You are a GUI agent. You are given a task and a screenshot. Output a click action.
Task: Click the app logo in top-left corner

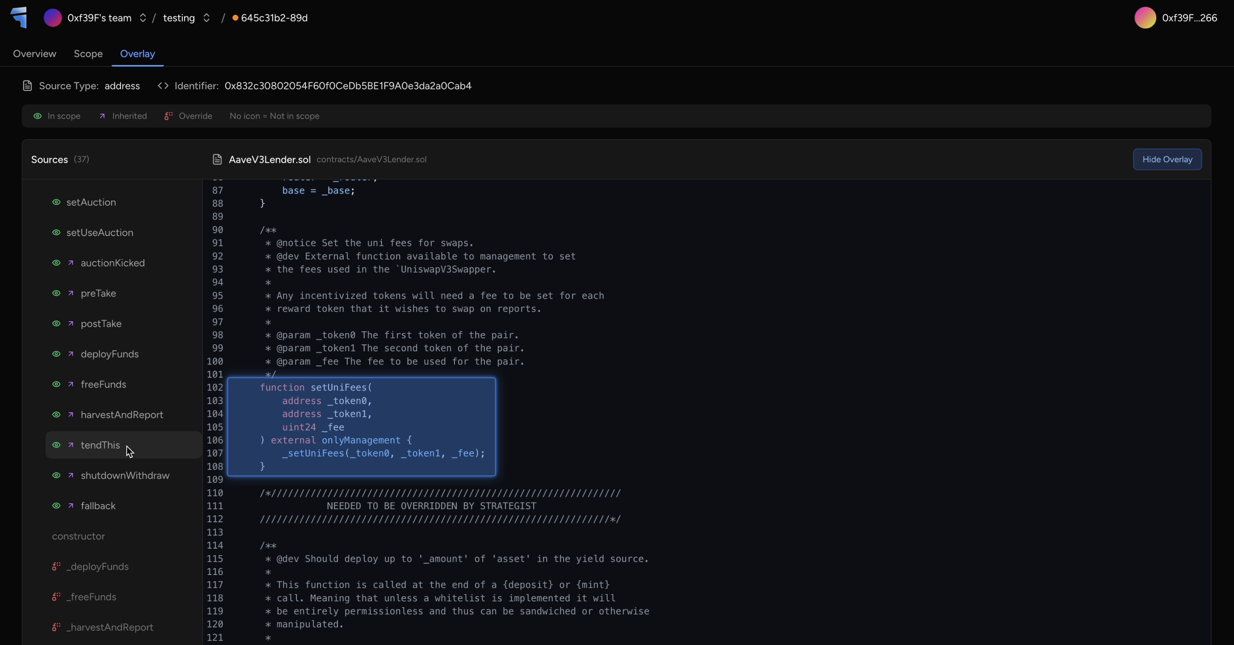(x=19, y=17)
